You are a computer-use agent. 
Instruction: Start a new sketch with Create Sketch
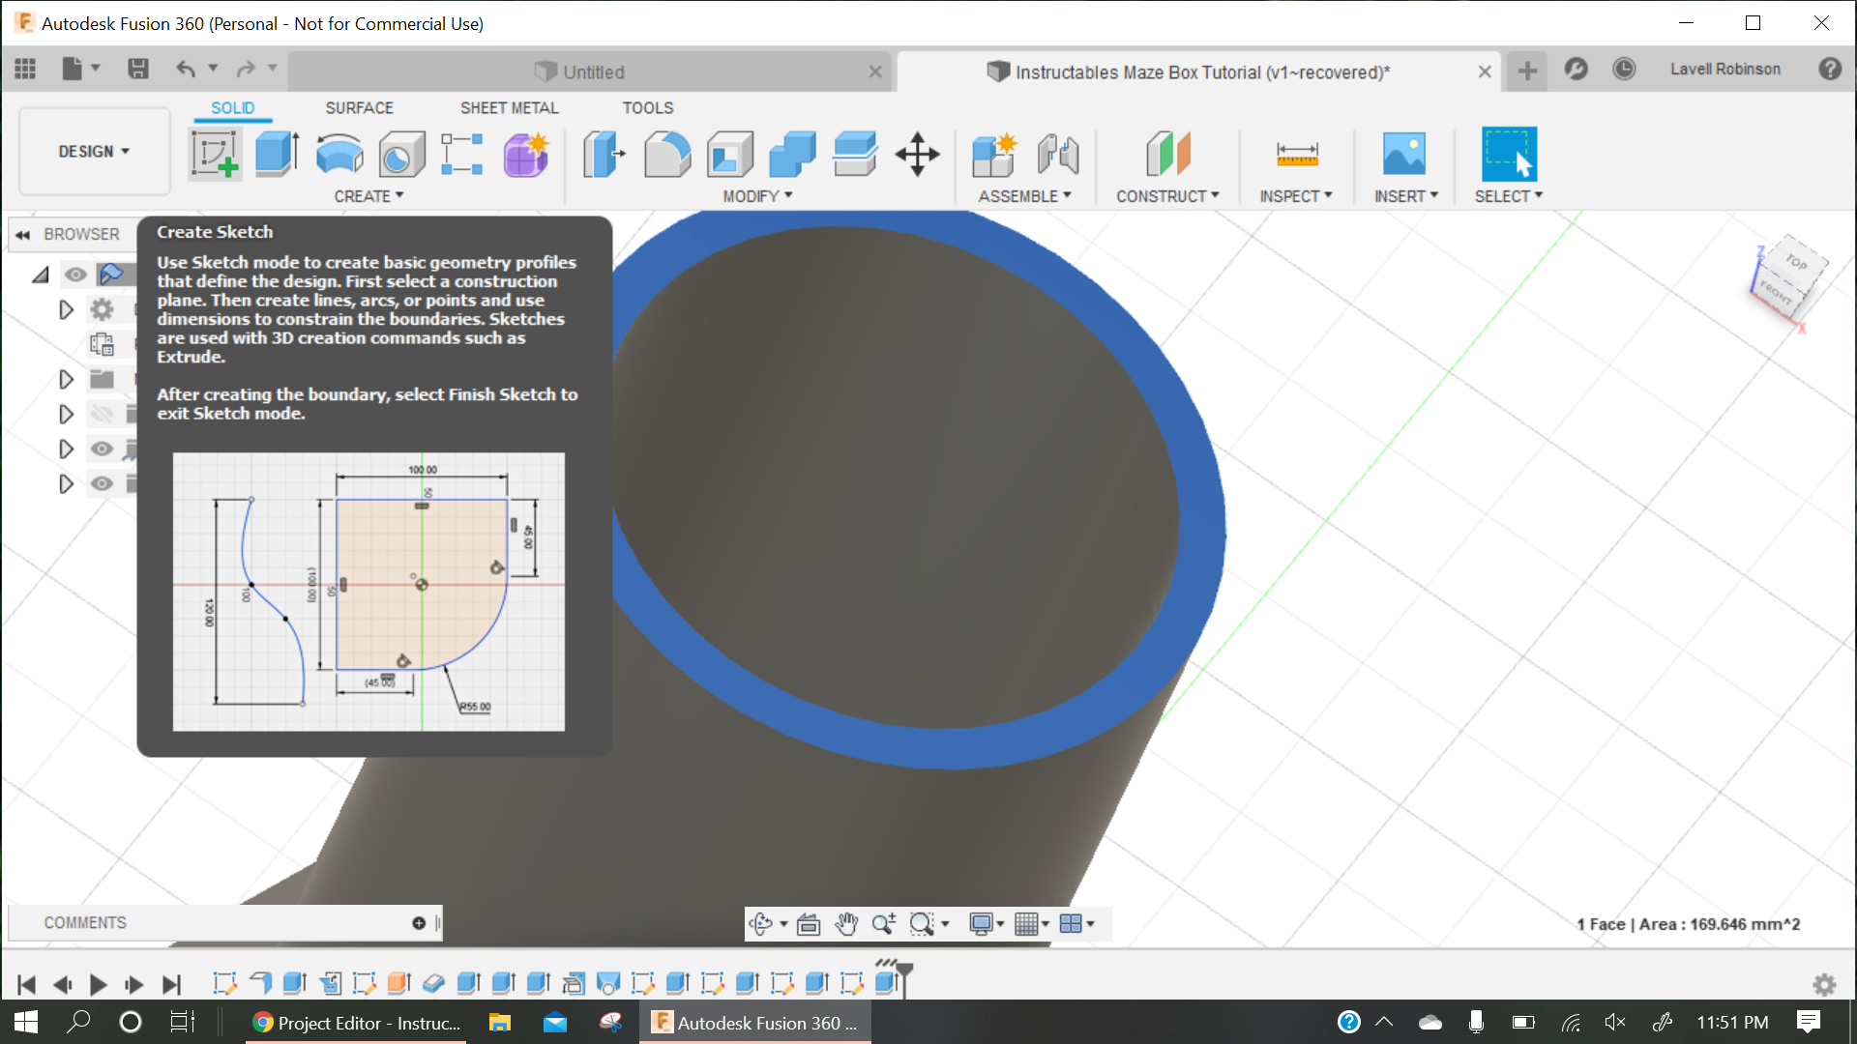(216, 154)
